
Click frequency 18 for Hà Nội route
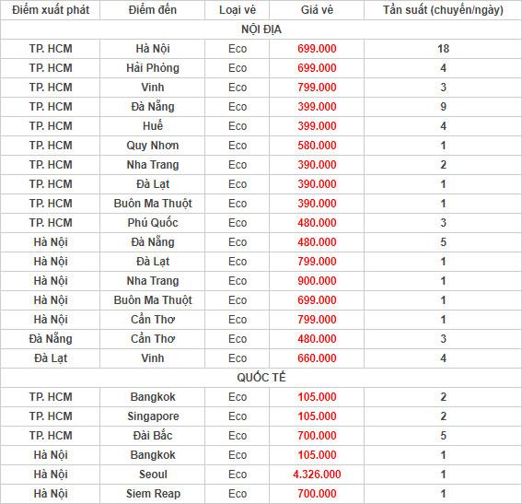(443, 49)
